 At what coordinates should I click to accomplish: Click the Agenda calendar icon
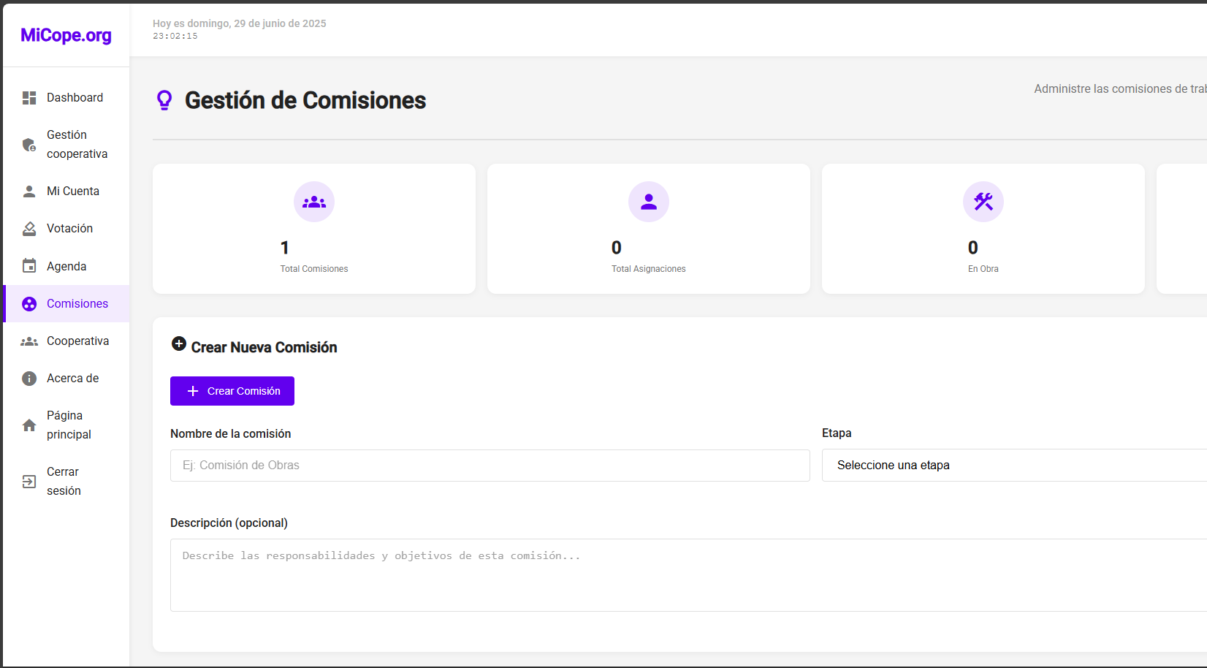click(x=29, y=266)
